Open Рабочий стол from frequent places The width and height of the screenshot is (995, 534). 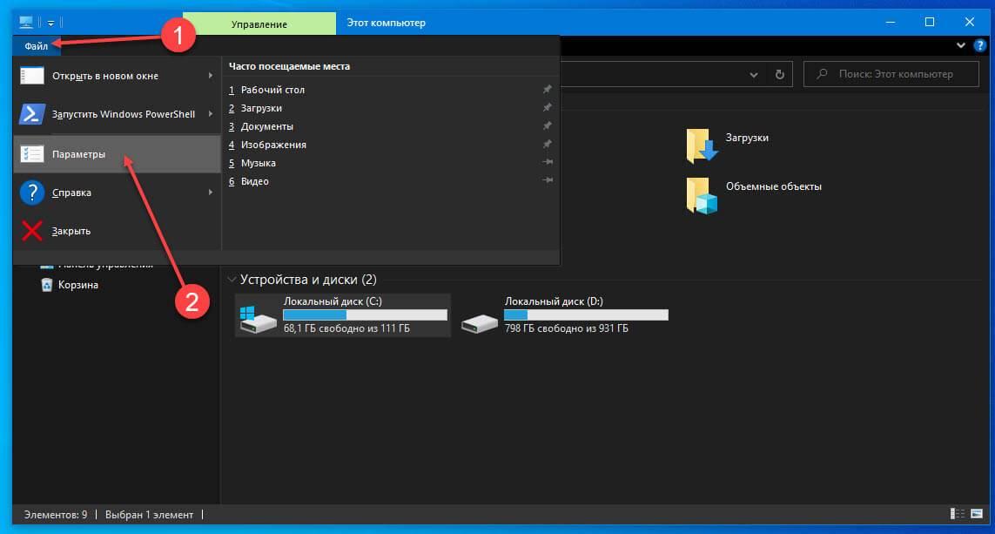pyautogui.click(x=390, y=90)
